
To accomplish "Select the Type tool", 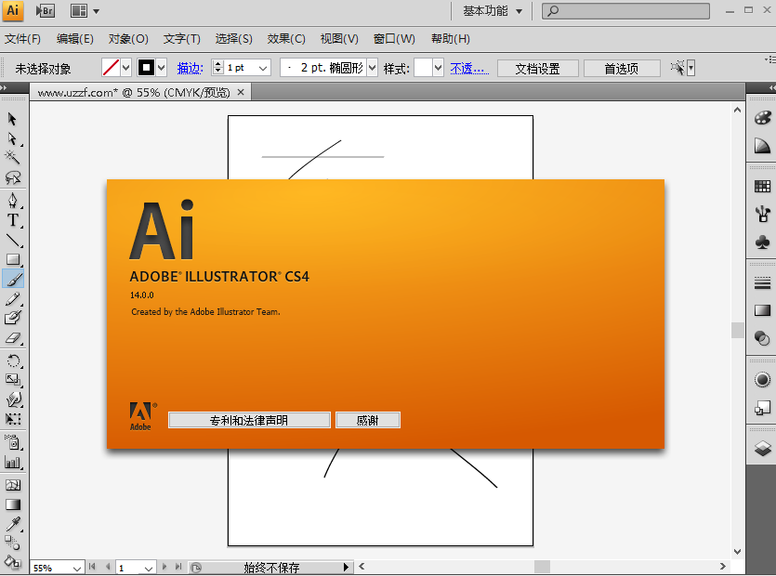I will pos(12,220).
